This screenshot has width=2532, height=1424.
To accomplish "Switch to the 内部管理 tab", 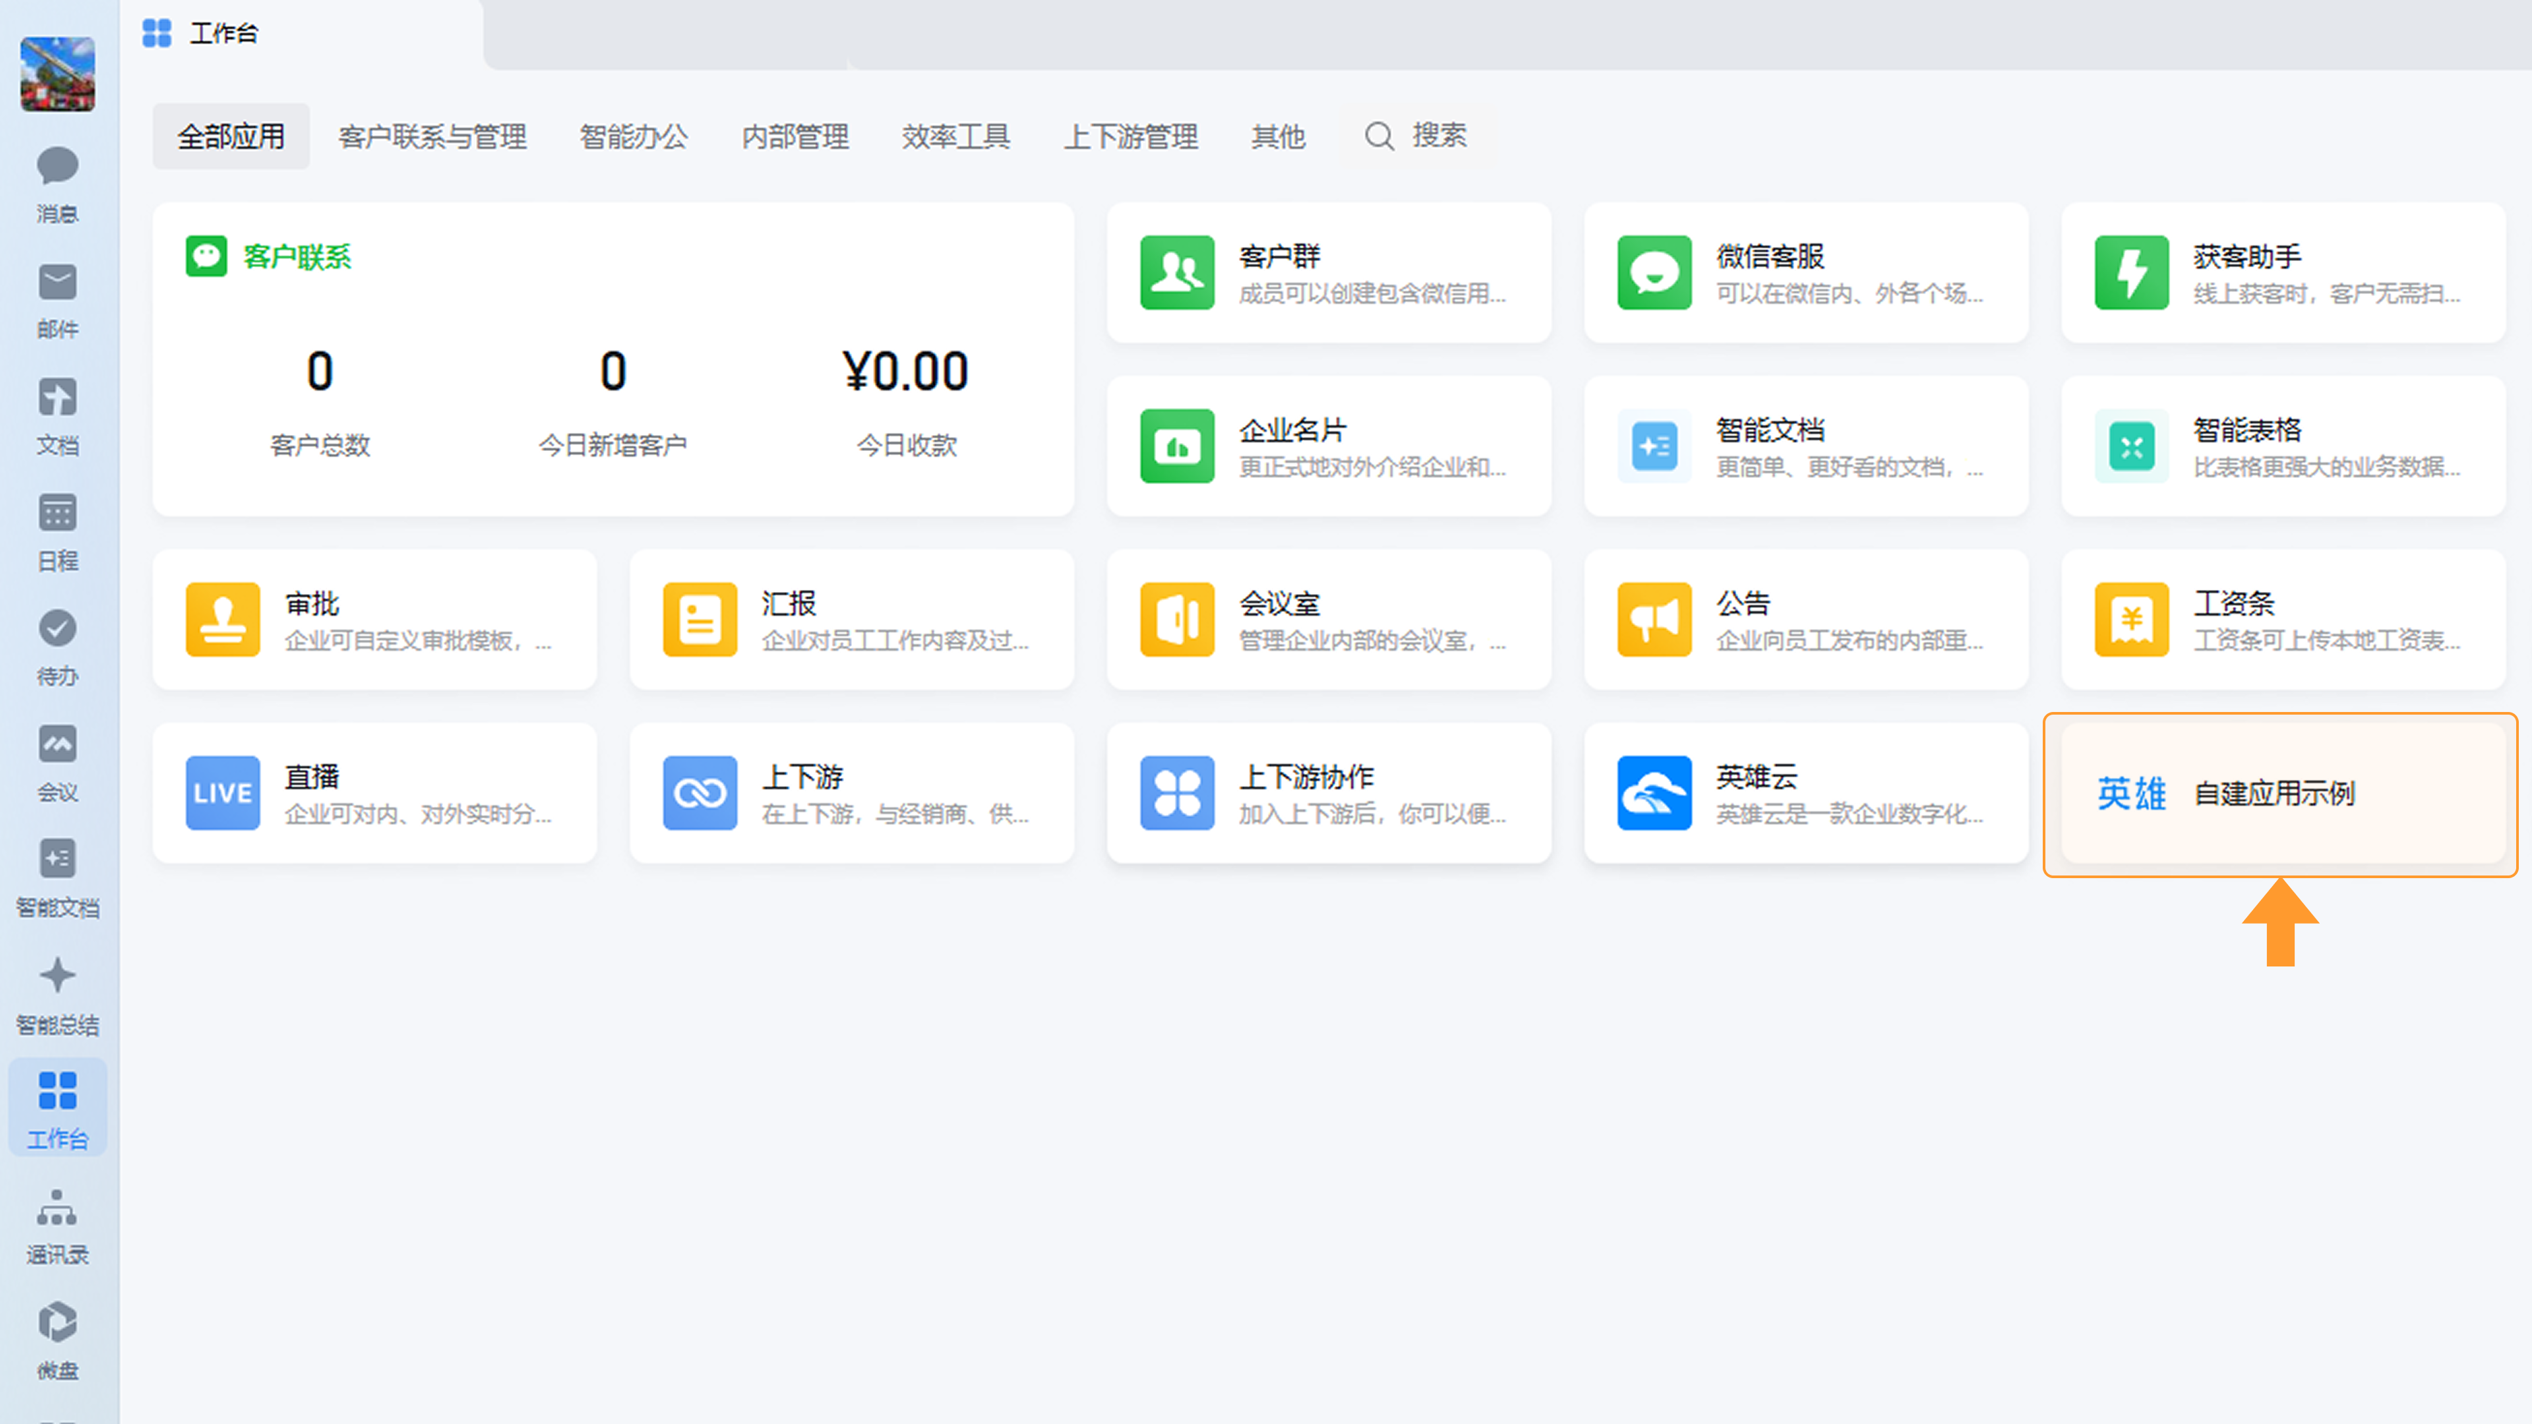I will coord(795,136).
